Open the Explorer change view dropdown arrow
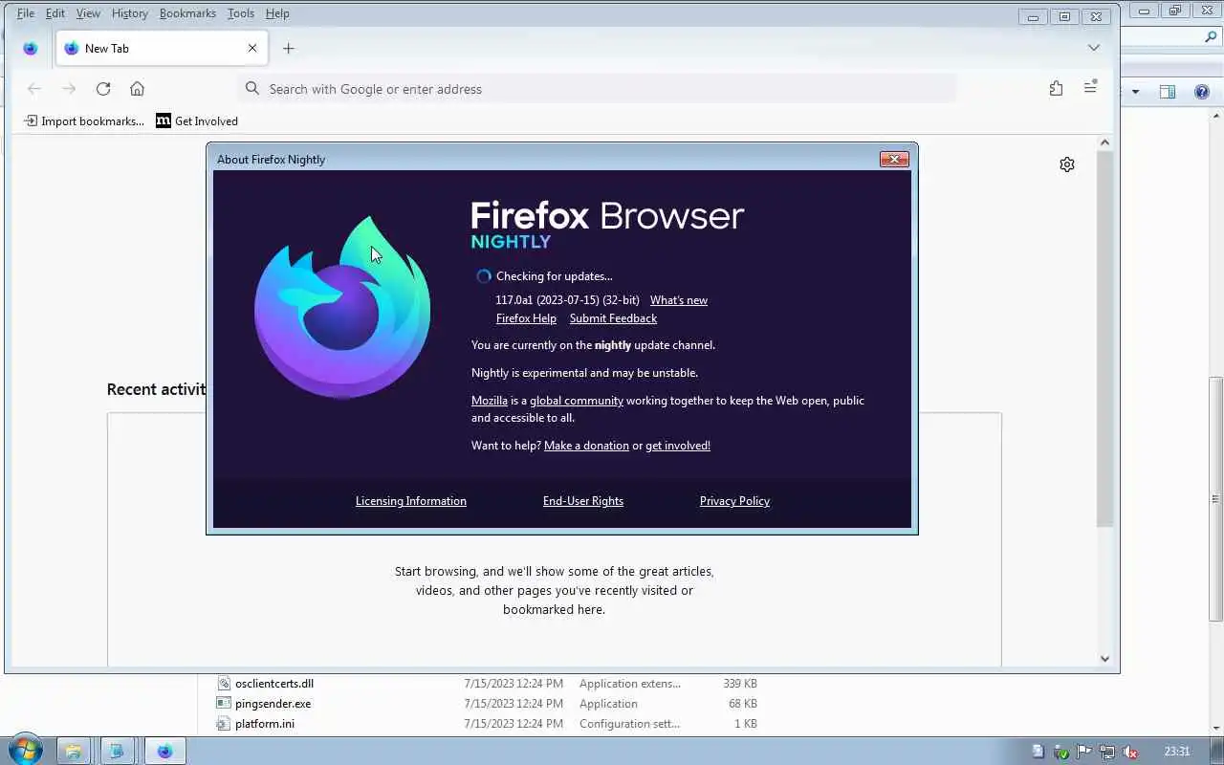 (x=1136, y=92)
